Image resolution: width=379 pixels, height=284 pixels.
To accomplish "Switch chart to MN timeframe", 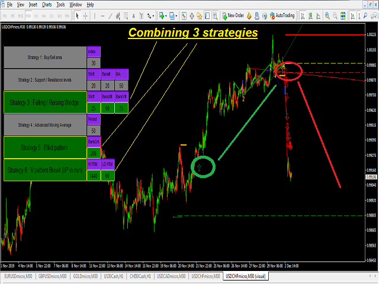I will [x=67, y=16].
